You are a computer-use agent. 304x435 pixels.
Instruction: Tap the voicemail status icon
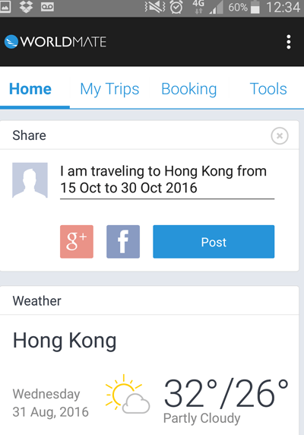coord(47,7)
